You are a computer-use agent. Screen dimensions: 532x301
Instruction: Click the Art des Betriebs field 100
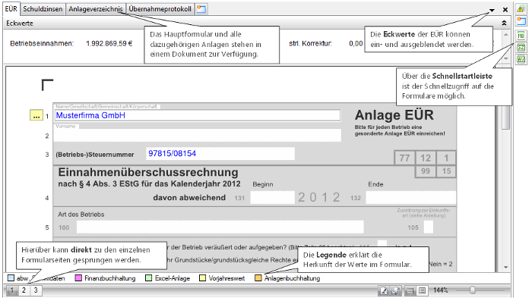(x=220, y=227)
